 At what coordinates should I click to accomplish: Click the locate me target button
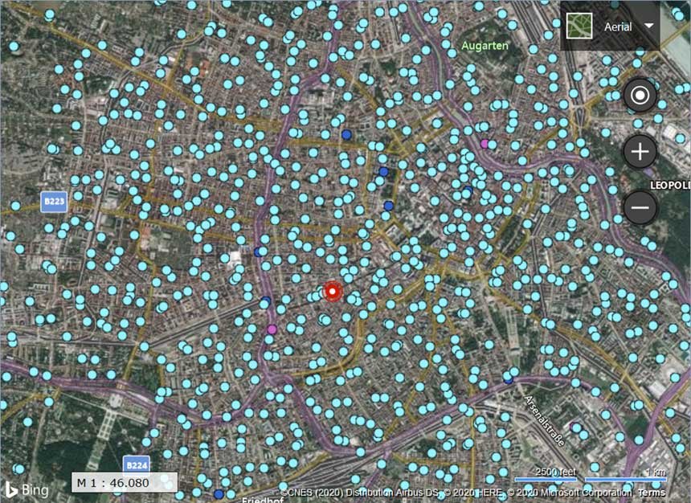[x=640, y=96]
